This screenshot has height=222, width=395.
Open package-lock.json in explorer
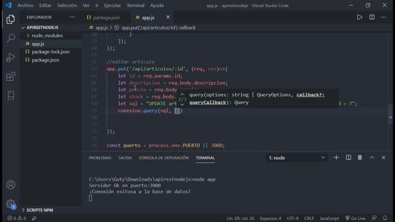pos(51,52)
